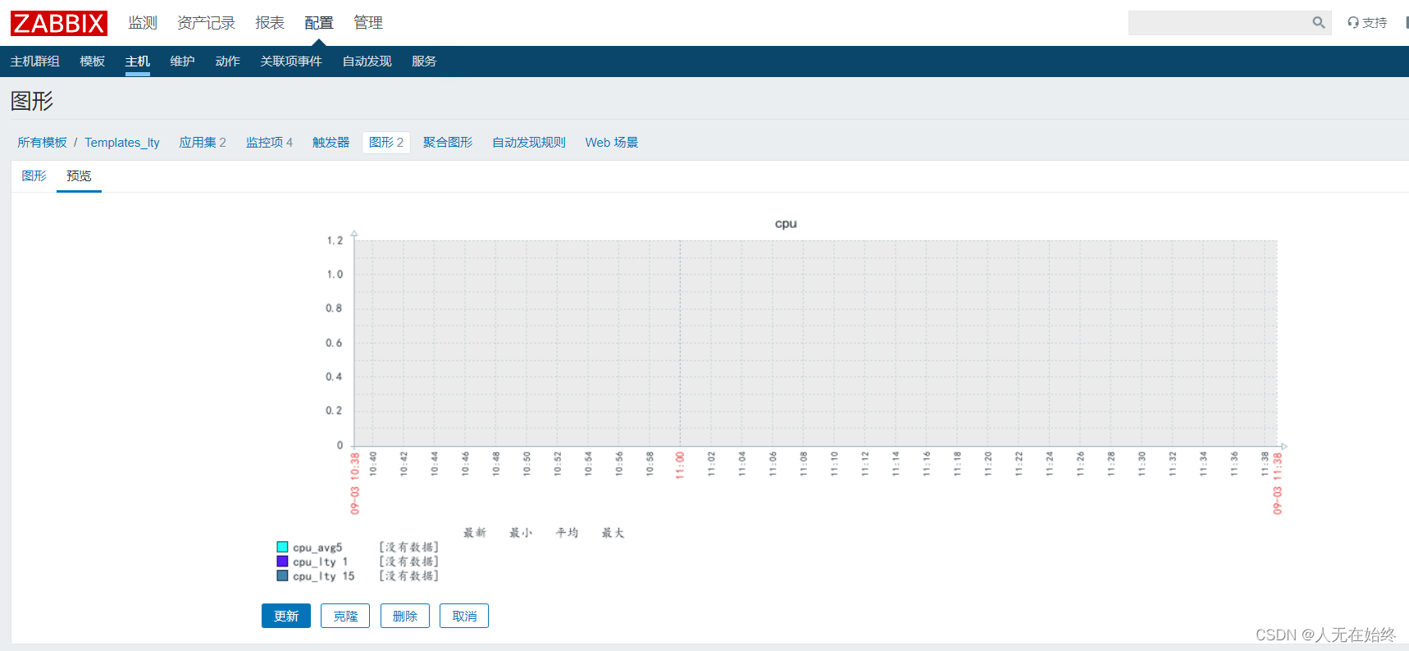Open 应用集 2 link
The image size is (1409, 651).
(203, 143)
